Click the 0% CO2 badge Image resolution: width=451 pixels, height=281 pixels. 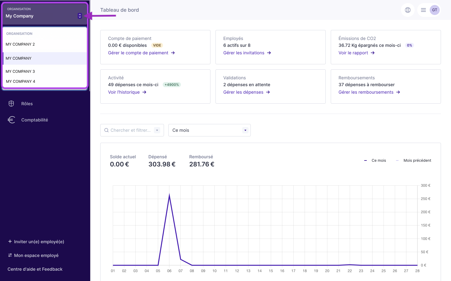pyautogui.click(x=409, y=45)
